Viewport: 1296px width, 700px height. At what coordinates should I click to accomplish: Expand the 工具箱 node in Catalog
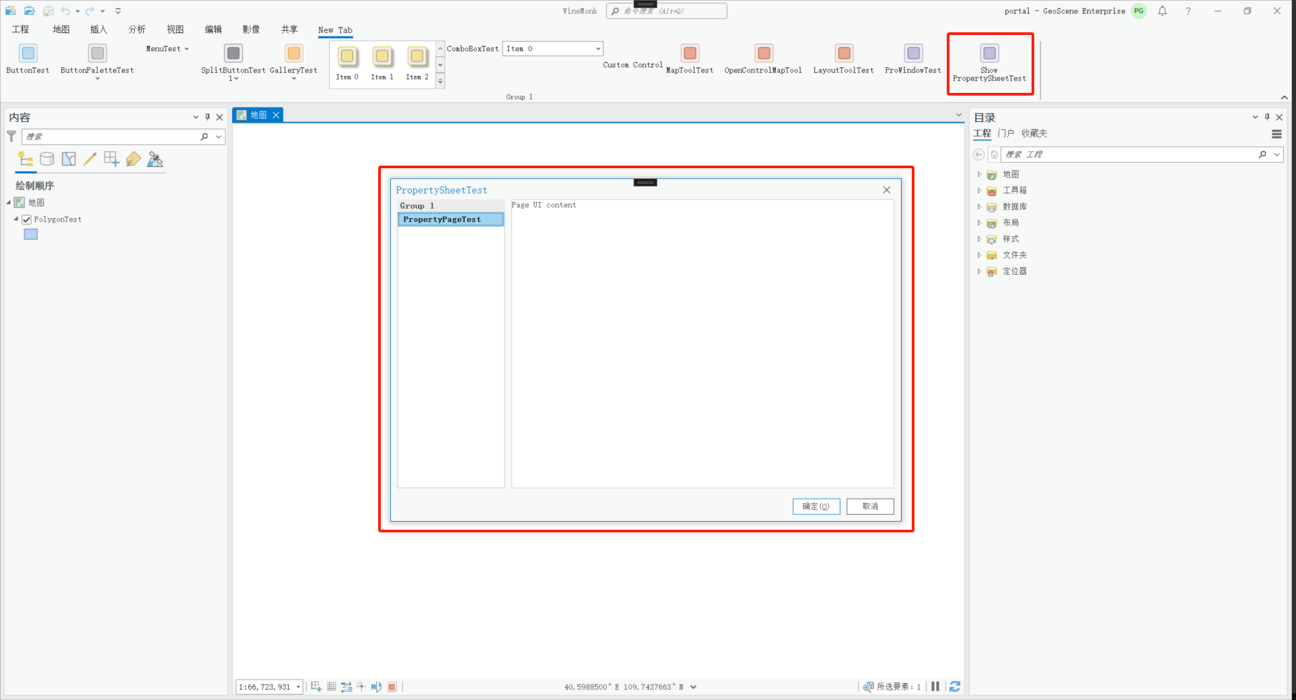[979, 190]
